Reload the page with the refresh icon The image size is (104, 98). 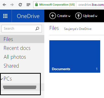coord(20,5)
